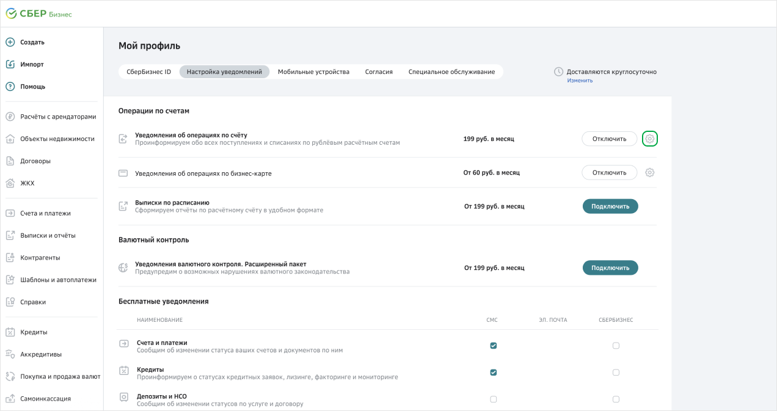Click the Контрагенты sidebar icon
Viewport: 777px width, 411px height.
click(x=10, y=258)
